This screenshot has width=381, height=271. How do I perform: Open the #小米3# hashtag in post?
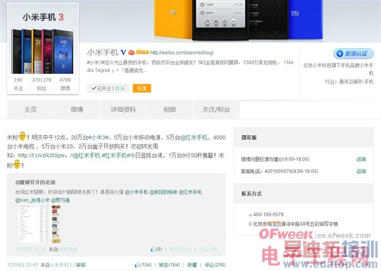(99, 137)
